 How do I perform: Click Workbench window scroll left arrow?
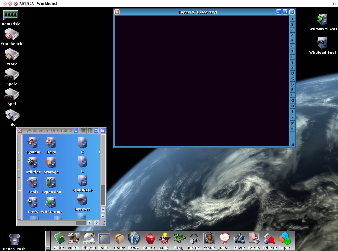tap(90, 223)
